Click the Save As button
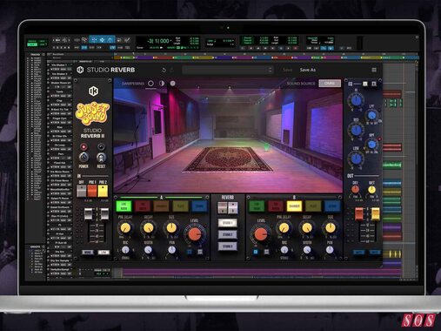Viewport: 441px width, 331px height. (x=308, y=70)
